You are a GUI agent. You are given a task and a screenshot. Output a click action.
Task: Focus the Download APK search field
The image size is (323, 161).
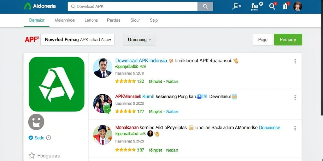[133, 7]
